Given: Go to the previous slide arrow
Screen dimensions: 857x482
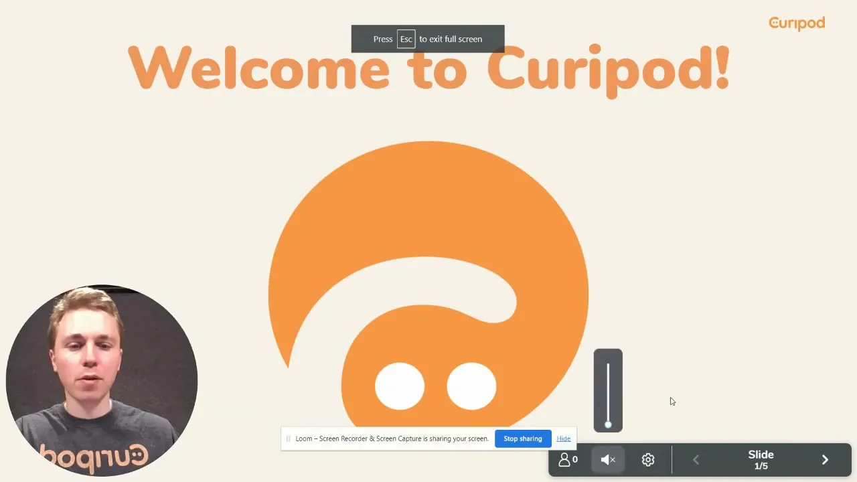Looking at the screenshot, I should (x=696, y=460).
